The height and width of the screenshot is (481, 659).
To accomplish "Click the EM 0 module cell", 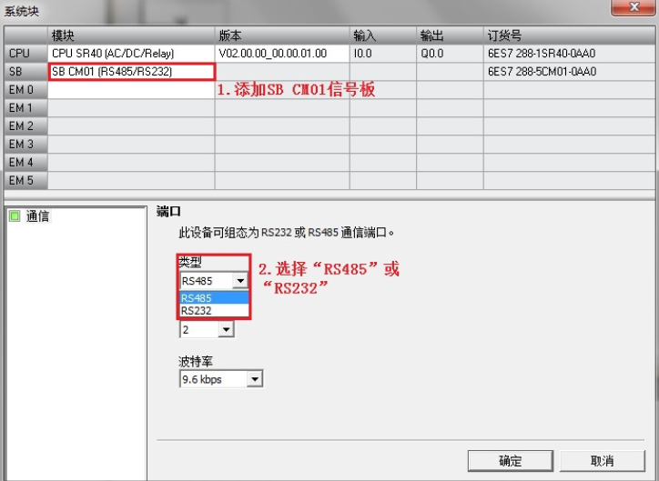I will coord(131,89).
